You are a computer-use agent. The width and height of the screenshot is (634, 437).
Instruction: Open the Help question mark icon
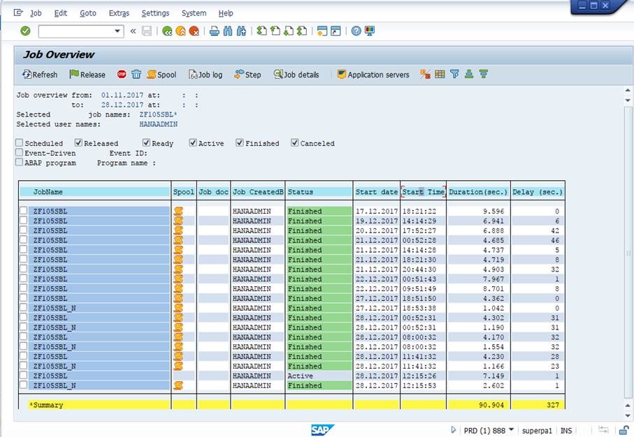pyautogui.click(x=356, y=31)
